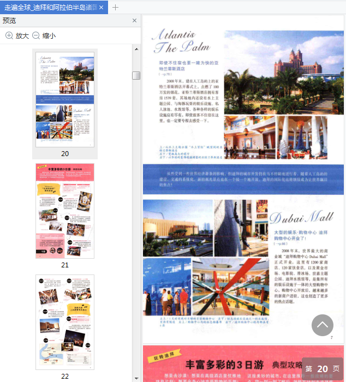Viewport: 346px width, 382px height.
Task: Select the page 21 thumbnail
Action: [x=65, y=211]
